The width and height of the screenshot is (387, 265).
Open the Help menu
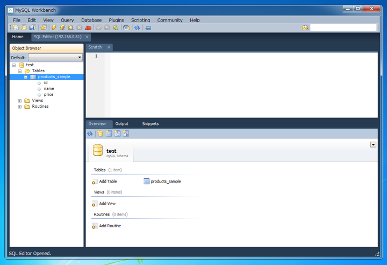coord(195,20)
